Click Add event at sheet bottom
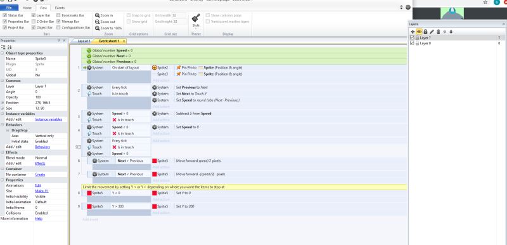The image size is (507, 245). click(x=90, y=220)
